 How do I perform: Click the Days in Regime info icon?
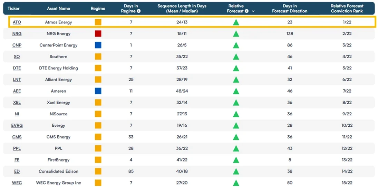tap(139, 11)
